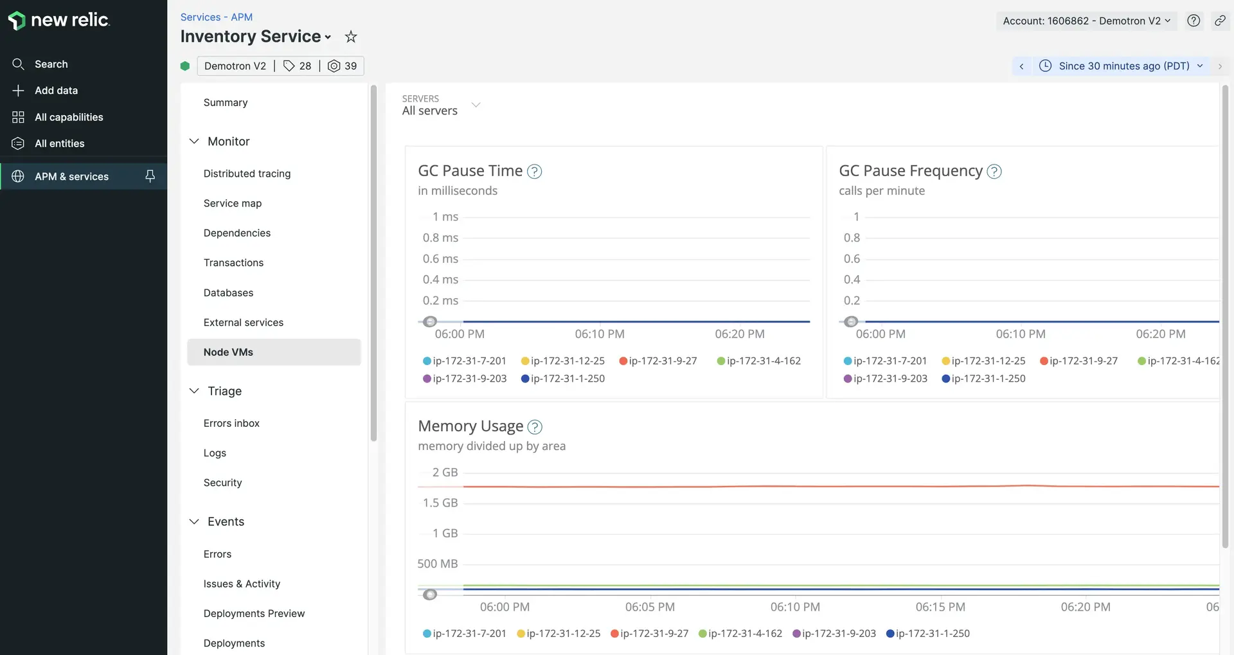Open the GC Pause Frequency help icon
Screen dimensions: 1234x655
click(x=994, y=172)
